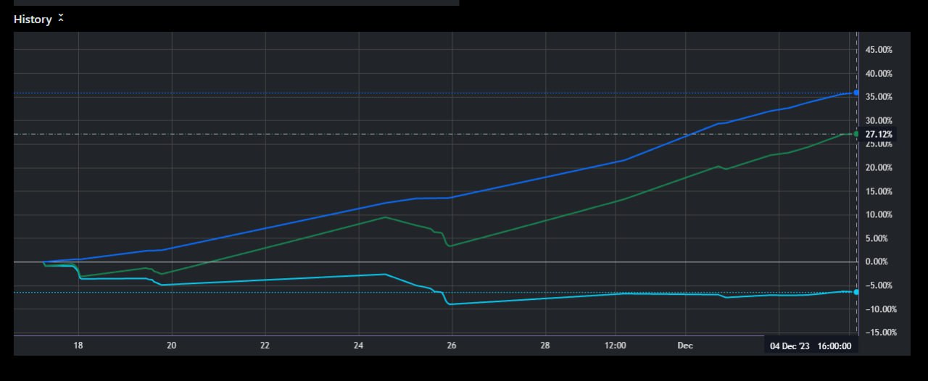This screenshot has height=381, width=928.
Task: Select the 27.12% crosshair value label
Action: [x=879, y=135]
